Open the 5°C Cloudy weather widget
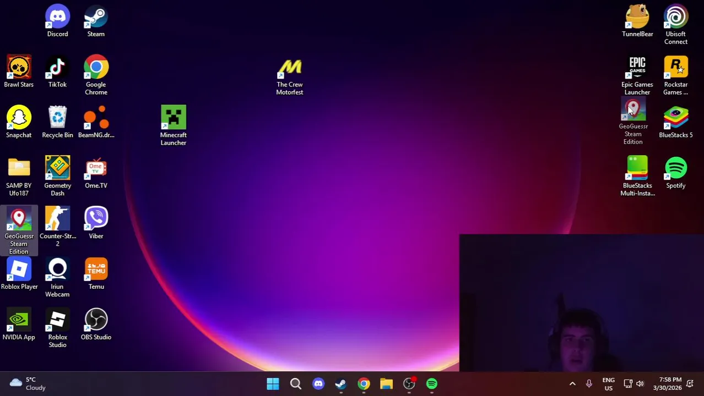 [x=28, y=383]
